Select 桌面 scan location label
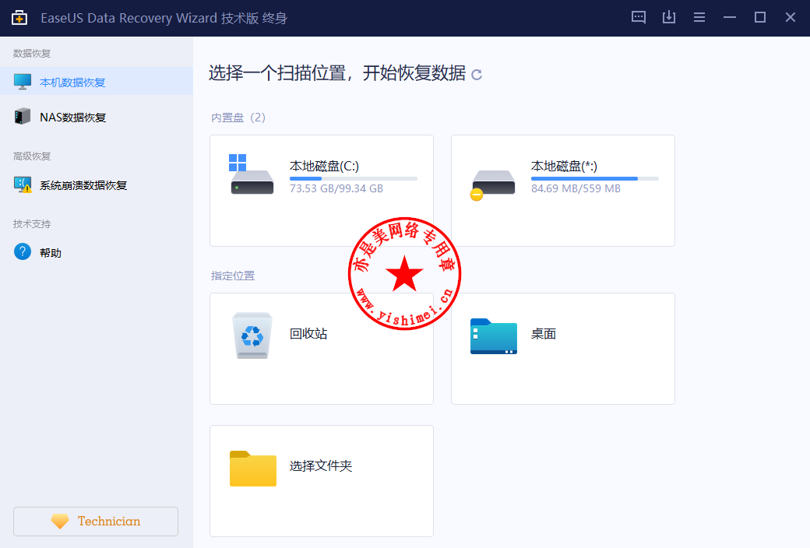This screenshot has height=548, width=810. (x=544, y=334)
